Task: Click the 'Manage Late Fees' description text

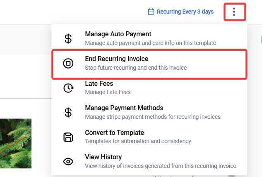Action: point(108,92)
